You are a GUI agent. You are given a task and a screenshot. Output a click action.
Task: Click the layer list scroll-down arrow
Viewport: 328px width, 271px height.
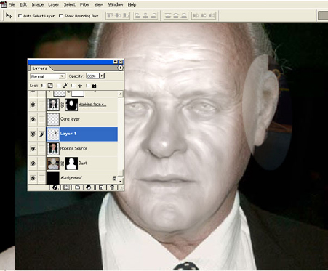121,181
